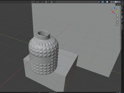Switch to solid viewport shading
Viewport: 124px width, 93px height.
(x=116, y=2)
